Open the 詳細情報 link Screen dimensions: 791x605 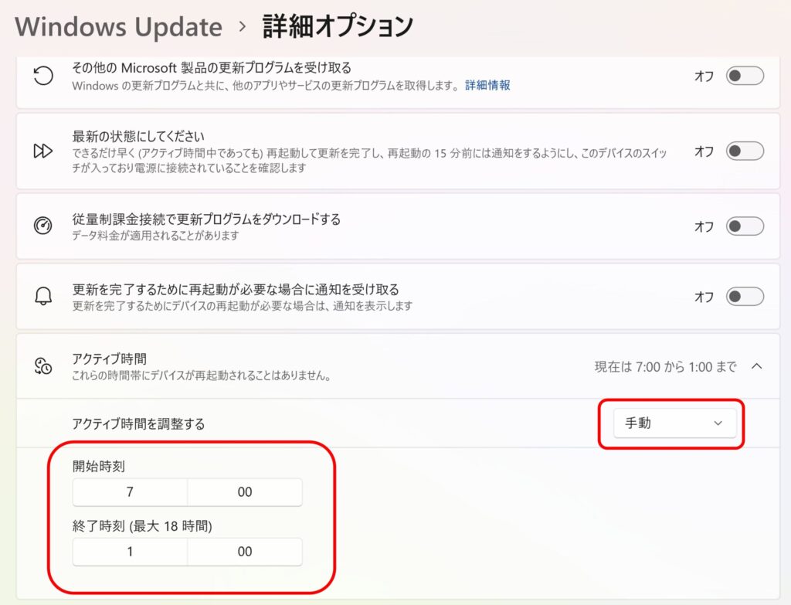pos(487,85)
